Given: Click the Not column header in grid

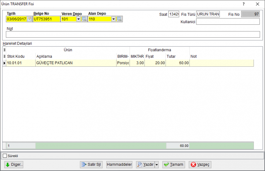Looking at the screenshot, I should [222, 56].
